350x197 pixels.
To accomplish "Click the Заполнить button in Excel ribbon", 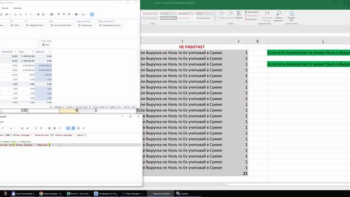I will point(252,16).
